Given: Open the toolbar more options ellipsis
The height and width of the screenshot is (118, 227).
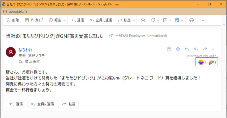Looking at the screenshot, I should (x=203, y=20).
